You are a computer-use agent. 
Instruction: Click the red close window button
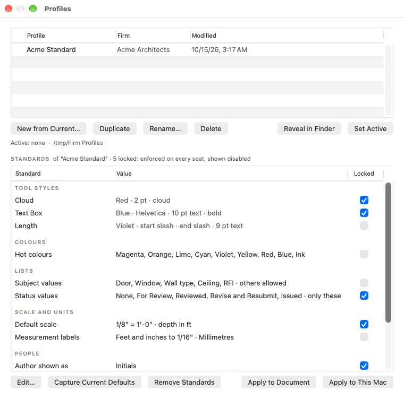point(9,8)
